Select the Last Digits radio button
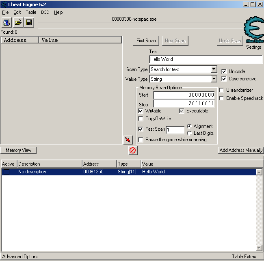Viewport: 264px width, 261px height. 189,133
